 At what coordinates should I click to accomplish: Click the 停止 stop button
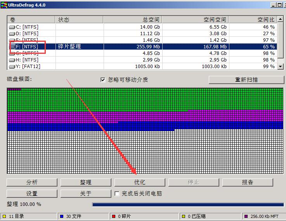click(194, 182)
